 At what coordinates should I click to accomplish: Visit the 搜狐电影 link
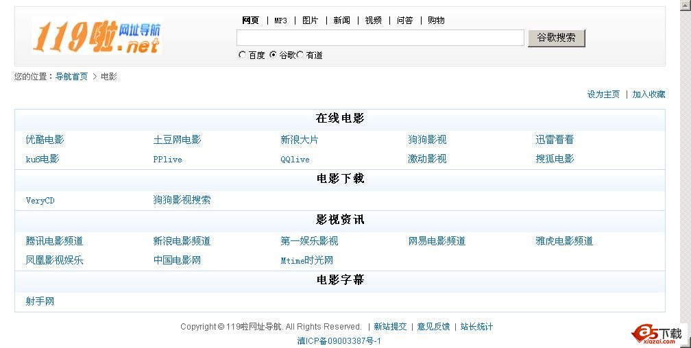[x=555, y=159]
